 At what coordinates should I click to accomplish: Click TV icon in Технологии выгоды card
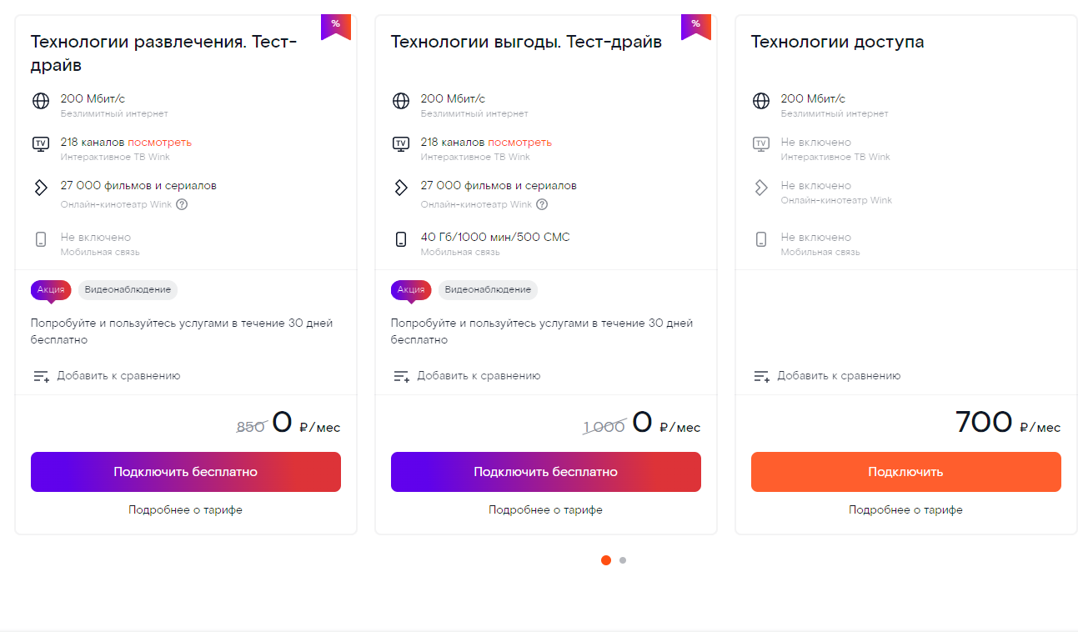pyautogui.click(x=401, y=143)
